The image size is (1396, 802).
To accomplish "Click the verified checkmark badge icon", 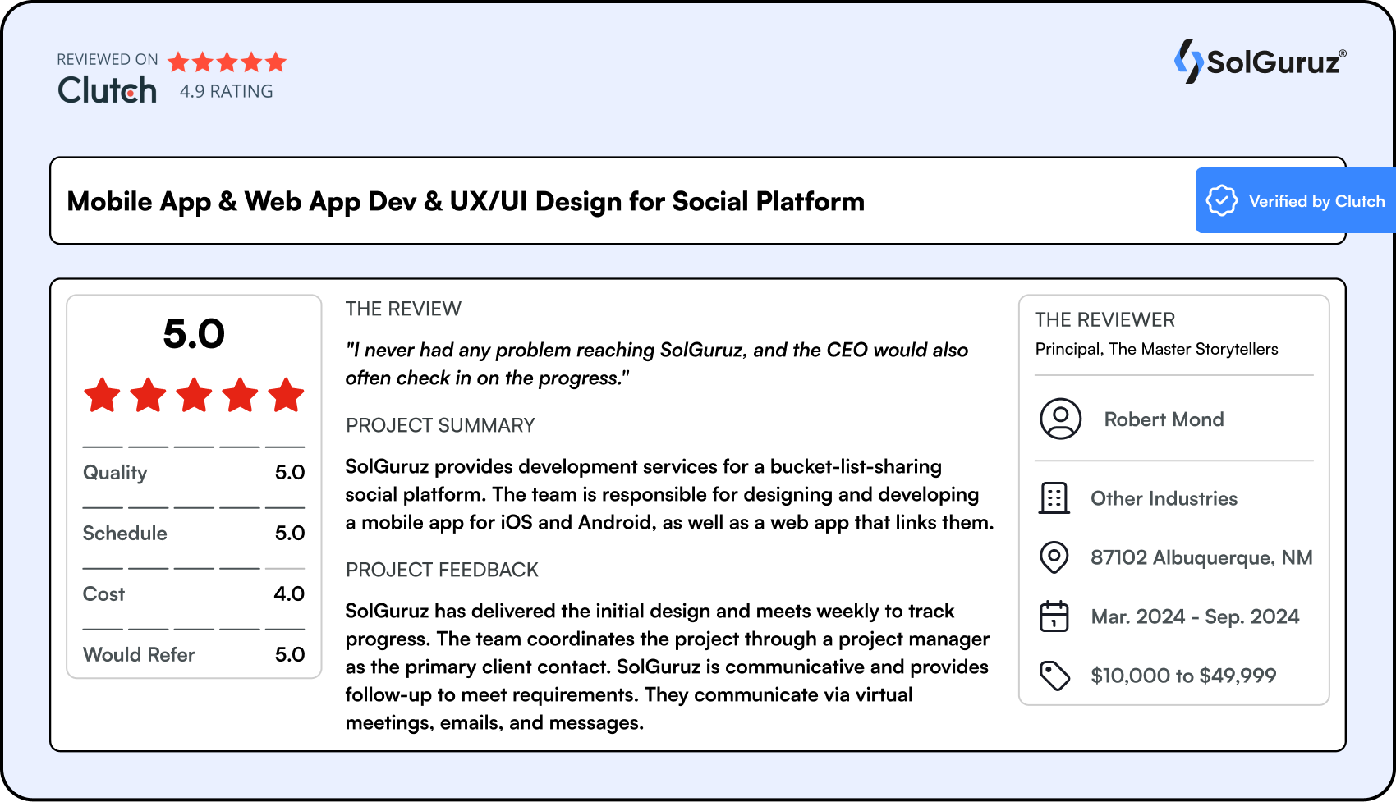I will click(x=1221, y=200).
